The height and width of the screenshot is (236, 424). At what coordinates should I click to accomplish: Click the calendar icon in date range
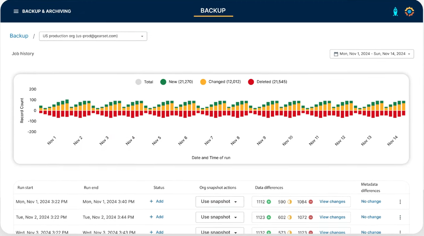pyautogui.click(x=336, y=54)
